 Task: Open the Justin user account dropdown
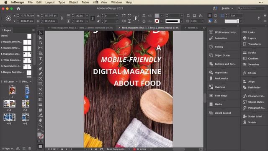(227, 8)
